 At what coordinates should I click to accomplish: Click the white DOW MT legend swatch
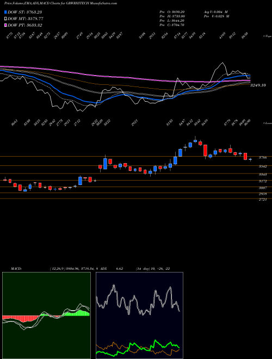5,18
